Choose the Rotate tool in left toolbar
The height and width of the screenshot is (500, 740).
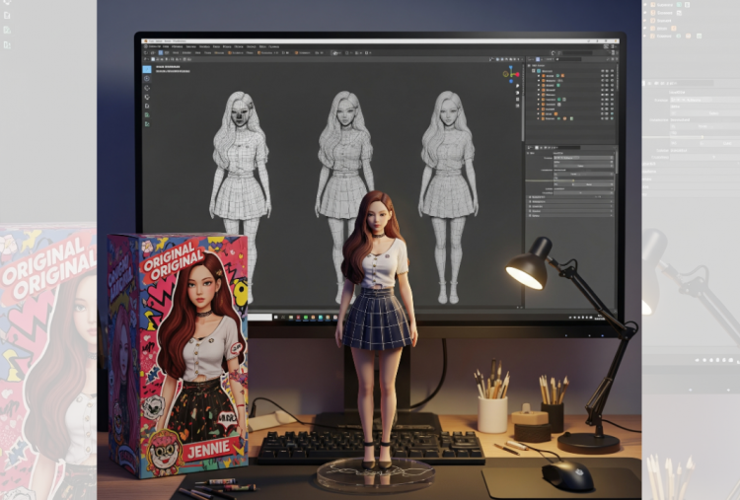[147, 97]
